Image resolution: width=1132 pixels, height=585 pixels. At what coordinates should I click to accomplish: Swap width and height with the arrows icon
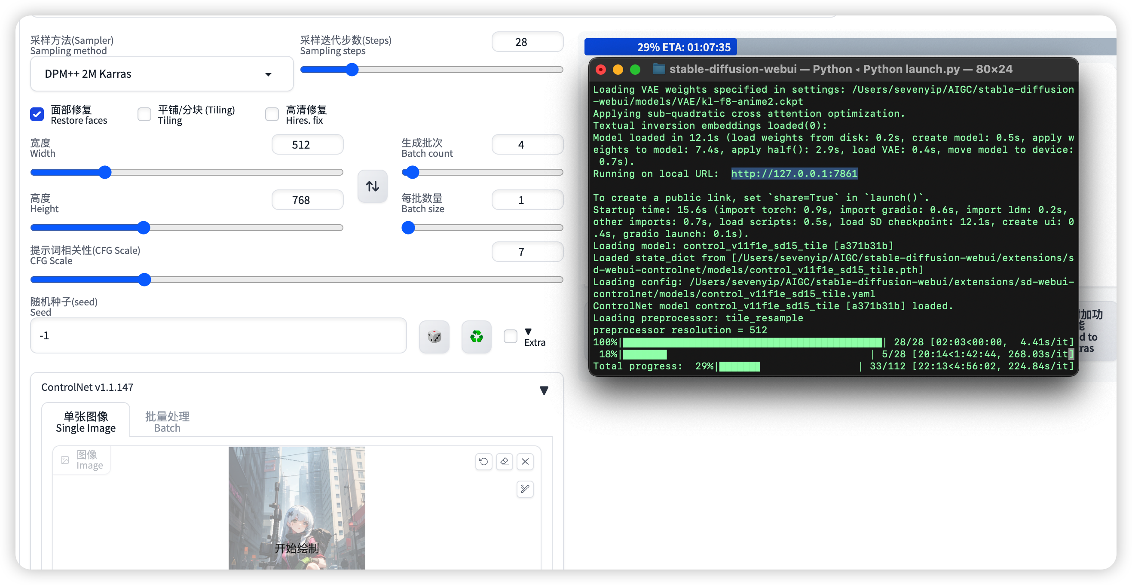coord(372,186)
